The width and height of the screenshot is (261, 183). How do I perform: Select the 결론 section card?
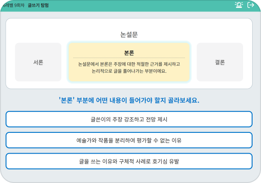(x=220, y=62)
